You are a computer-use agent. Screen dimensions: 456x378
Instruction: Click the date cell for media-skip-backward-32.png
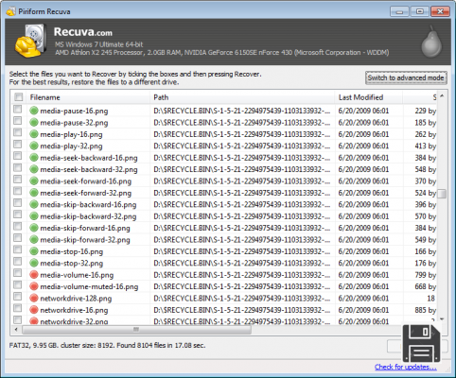click(x=363, y=216)
